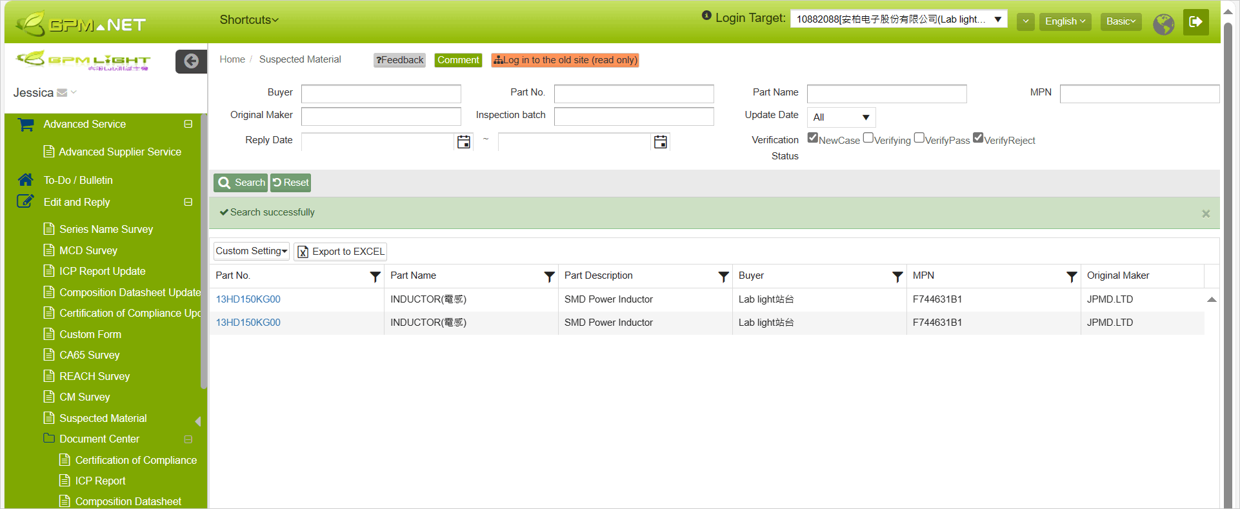Click the GPM.NET logo
Viewport: 1240px width, 509px height.
[81, 24]
